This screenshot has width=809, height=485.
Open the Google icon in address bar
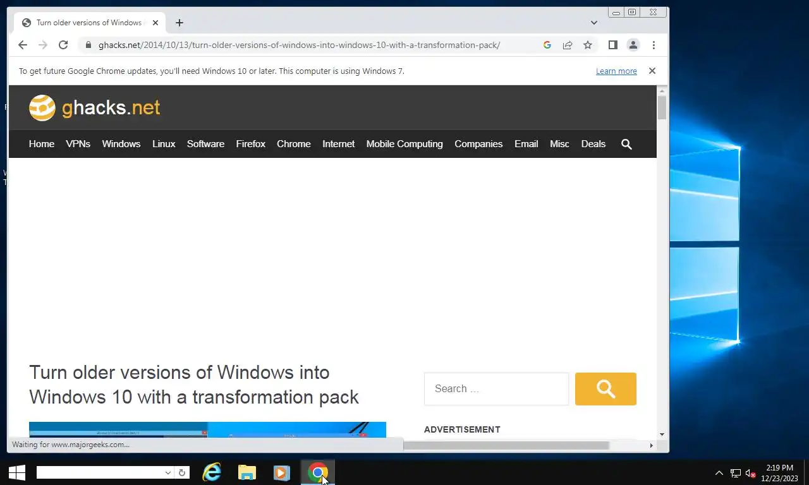click(547, 45)
